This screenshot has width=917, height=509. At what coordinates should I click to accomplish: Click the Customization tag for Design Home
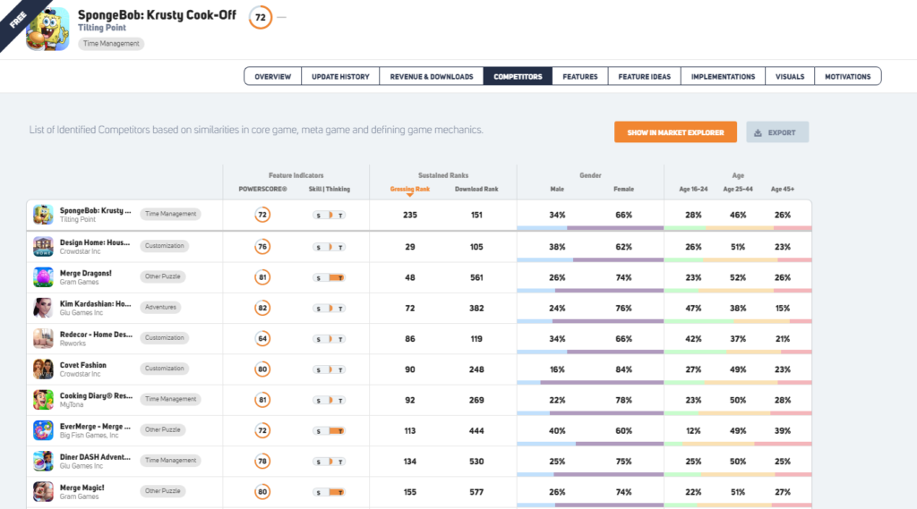coord(165,246)
